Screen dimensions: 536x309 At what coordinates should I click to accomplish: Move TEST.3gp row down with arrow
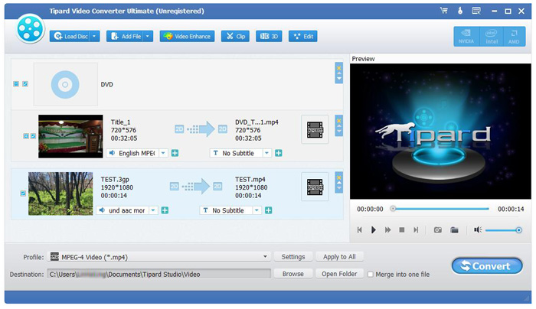(338, 188)
